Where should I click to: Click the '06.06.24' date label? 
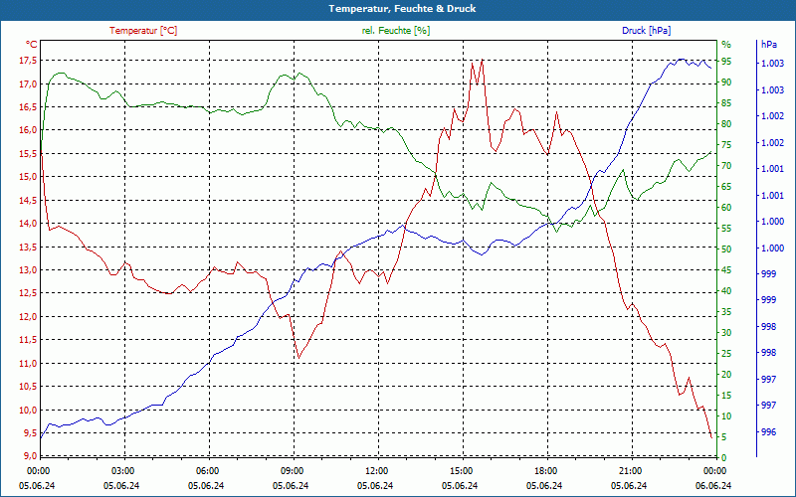point(713,485)
